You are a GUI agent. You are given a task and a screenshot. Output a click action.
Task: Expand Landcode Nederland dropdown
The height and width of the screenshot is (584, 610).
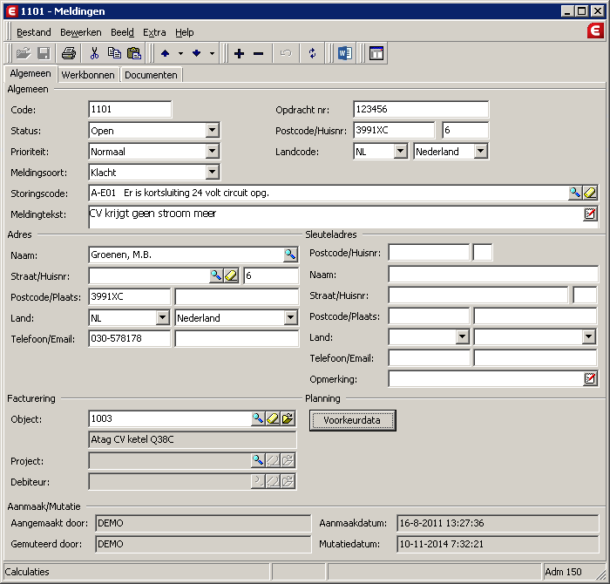coord(481,151)
